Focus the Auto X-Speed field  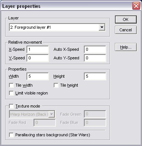pyautogui.click(x=95, y=49)
